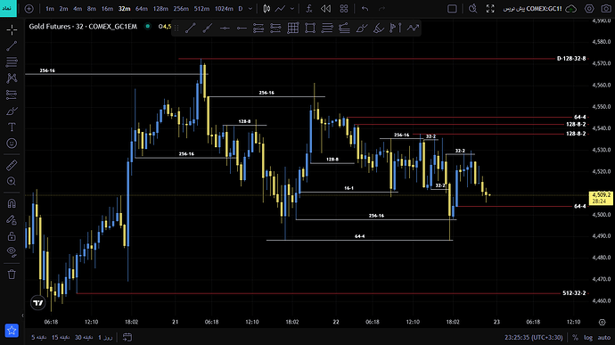Select the crosshair cursor tool
The width and height of the screenshot is (615, 345).
coord(12,29)
